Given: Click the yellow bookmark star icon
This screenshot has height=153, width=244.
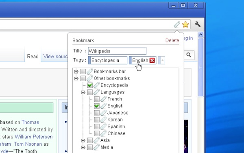Looking at the screenshot, I should coord(185,24).
